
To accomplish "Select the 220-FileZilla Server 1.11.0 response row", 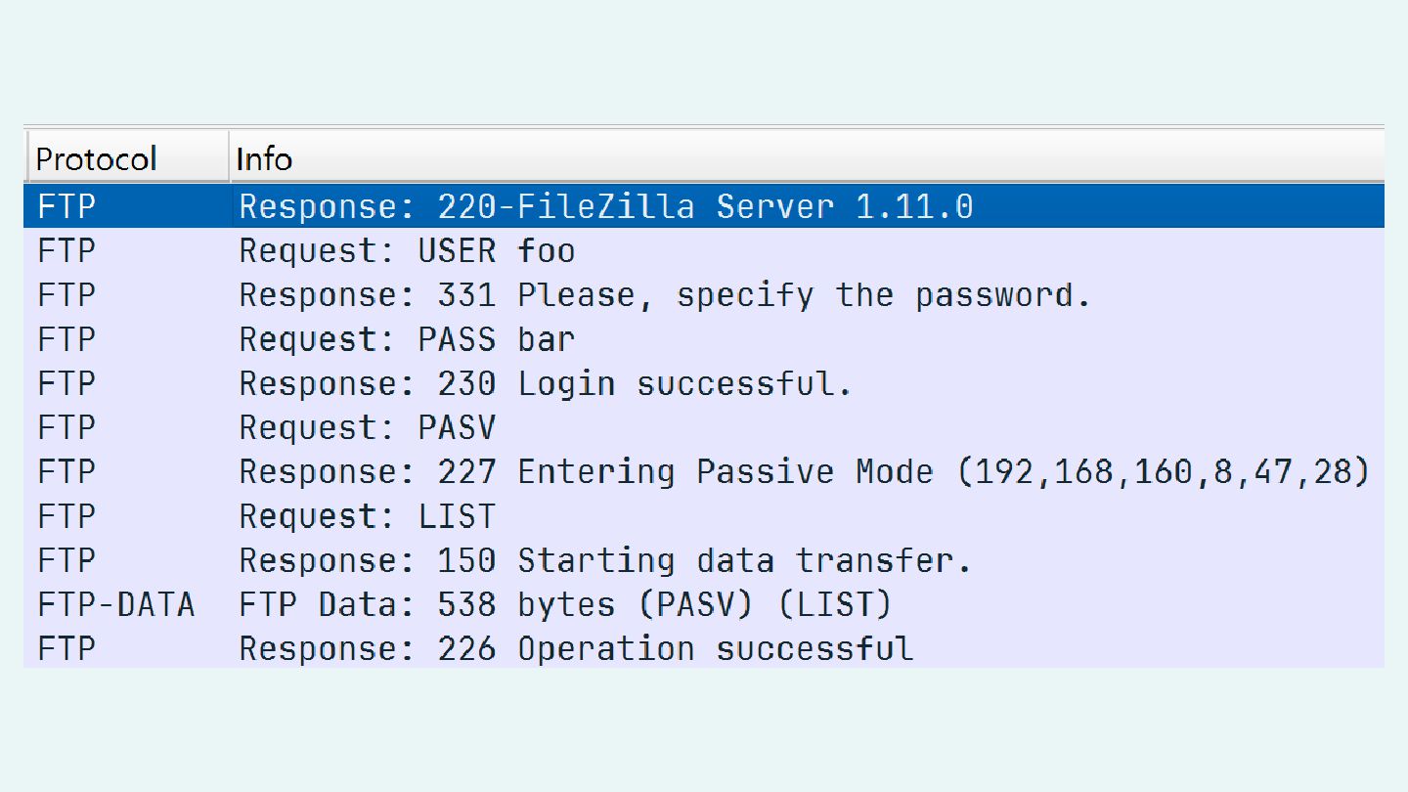I will click(704, 206).
